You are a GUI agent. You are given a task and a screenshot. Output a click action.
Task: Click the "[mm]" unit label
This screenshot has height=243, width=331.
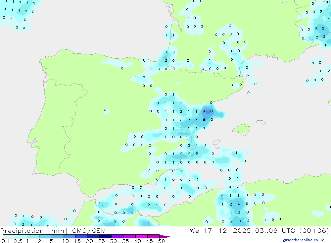point(58,231)
